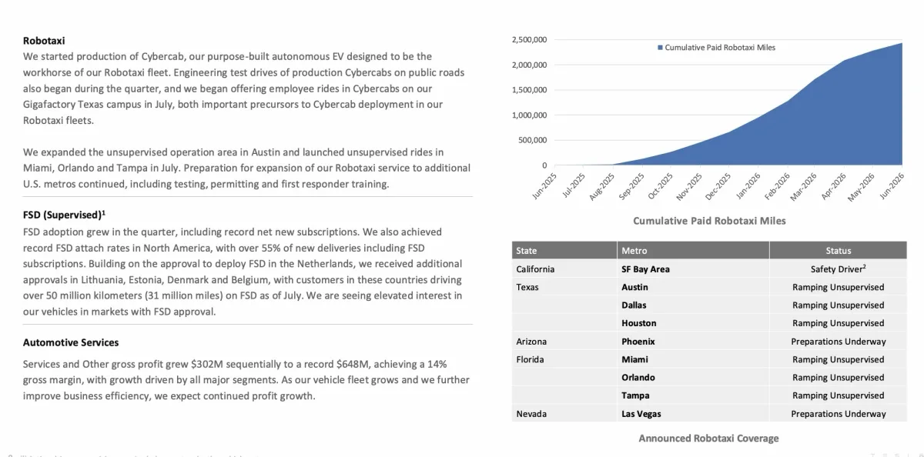Screen dimensions: 924x457
Task: Click the line starting 'improve business efficiency'
Action: 169,395
